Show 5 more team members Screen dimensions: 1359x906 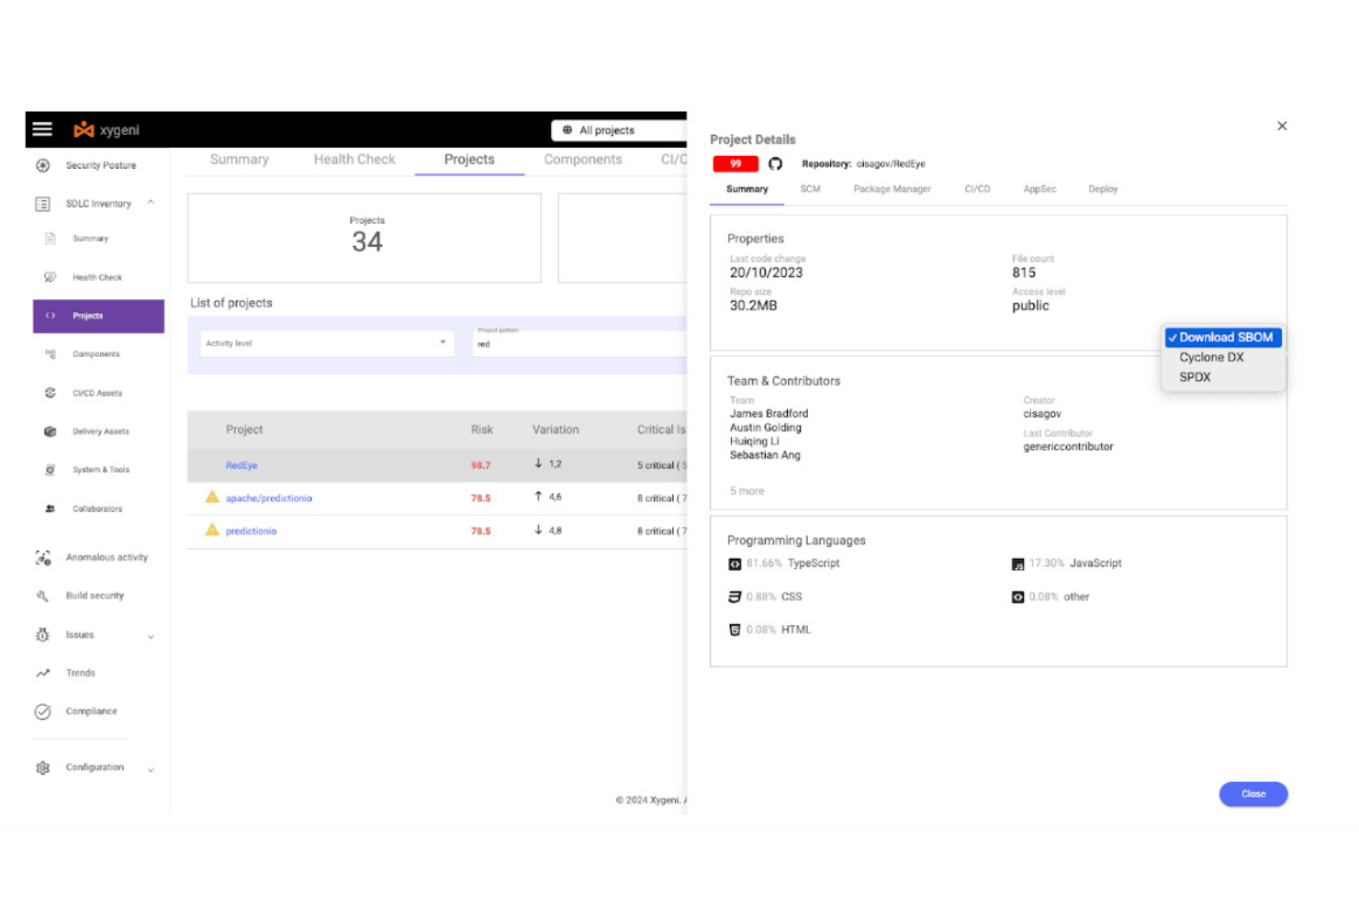[747, 491]
